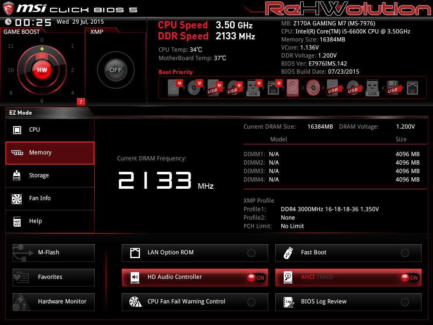Select the last network boot device icon
Viewport: 433px width, 325px height.
(x=412, y=88)
